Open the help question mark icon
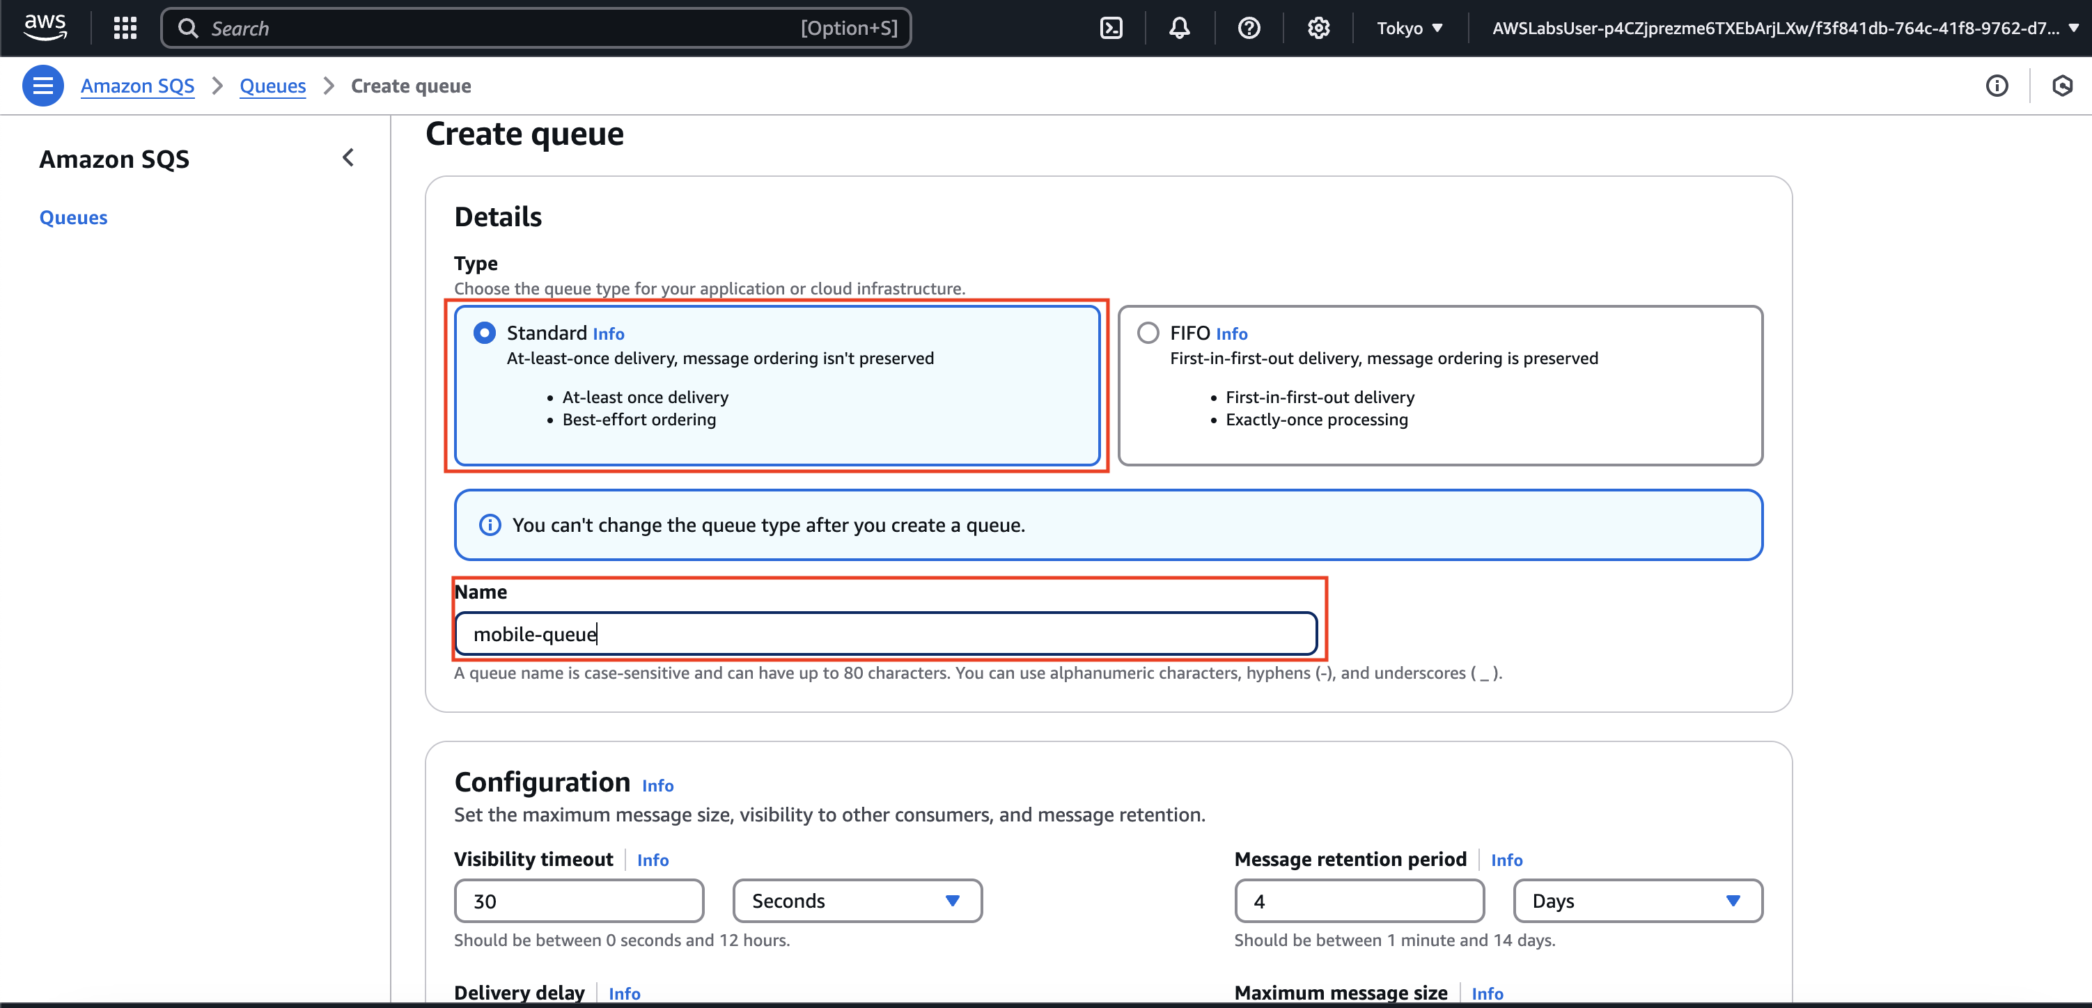 (1248, 29)
